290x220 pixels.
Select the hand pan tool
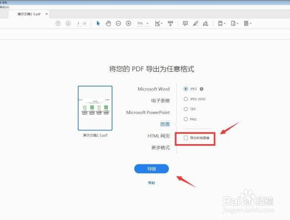click(108, 24)
